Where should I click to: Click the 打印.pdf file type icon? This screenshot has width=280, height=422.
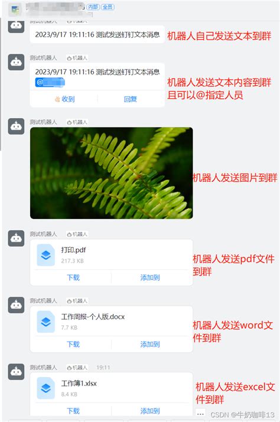click(x=46, y=255)
